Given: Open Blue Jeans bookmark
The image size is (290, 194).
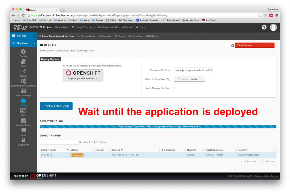Looking at the screenshot, I should 126,20.
